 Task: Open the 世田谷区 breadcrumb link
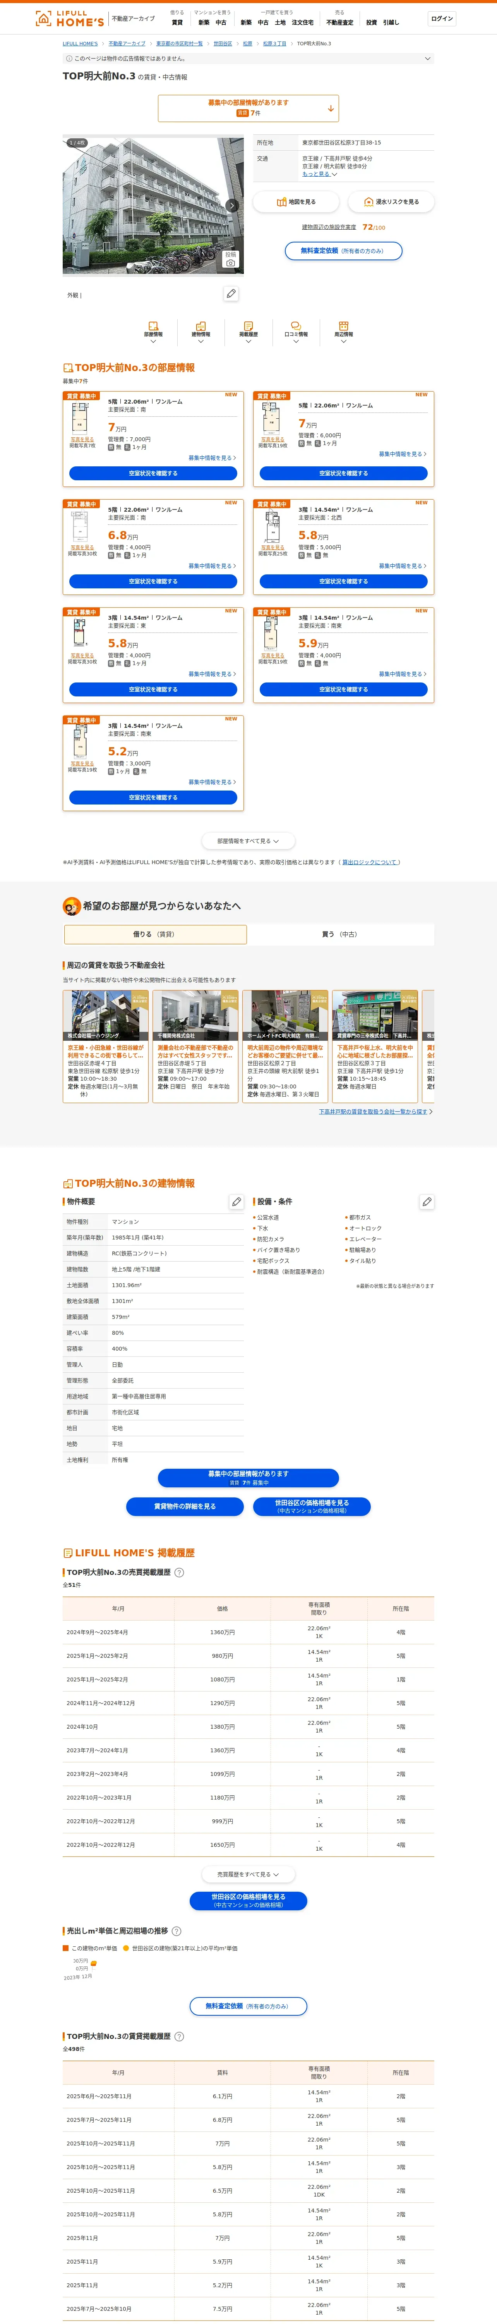tap(223, 43)
